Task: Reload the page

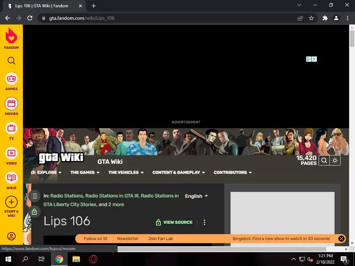Action: click(x=30, y=18)
